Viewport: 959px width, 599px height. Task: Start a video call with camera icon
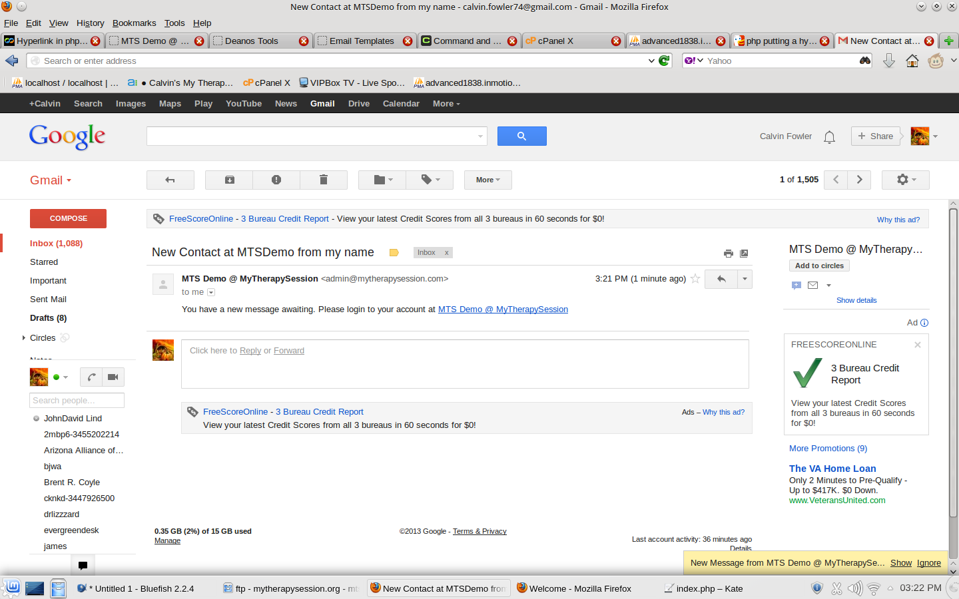click(x=113, y=377)
